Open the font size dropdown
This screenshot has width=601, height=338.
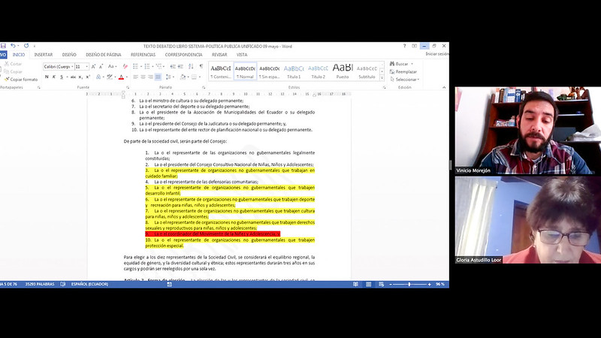tap(87, 67)
